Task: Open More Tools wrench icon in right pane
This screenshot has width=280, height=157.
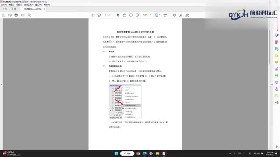Action: click(276, 102)
